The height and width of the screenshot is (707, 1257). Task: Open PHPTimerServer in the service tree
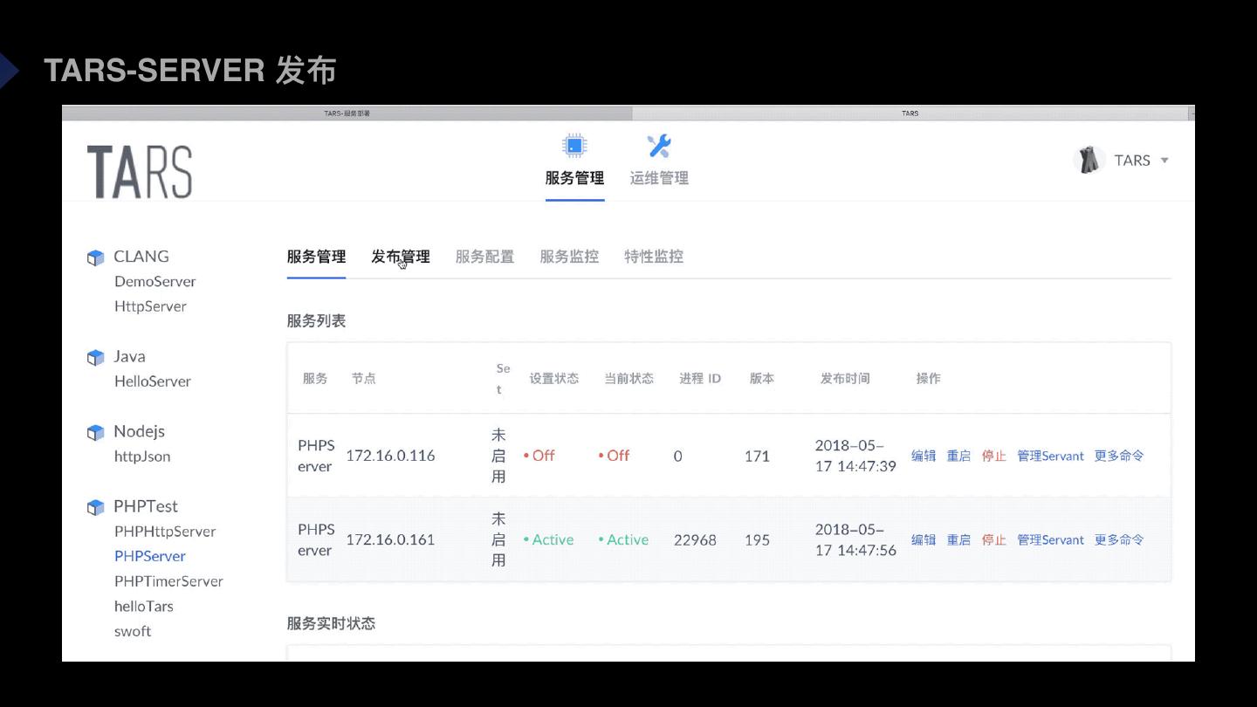pyautogui.click(x=168, y=581)
